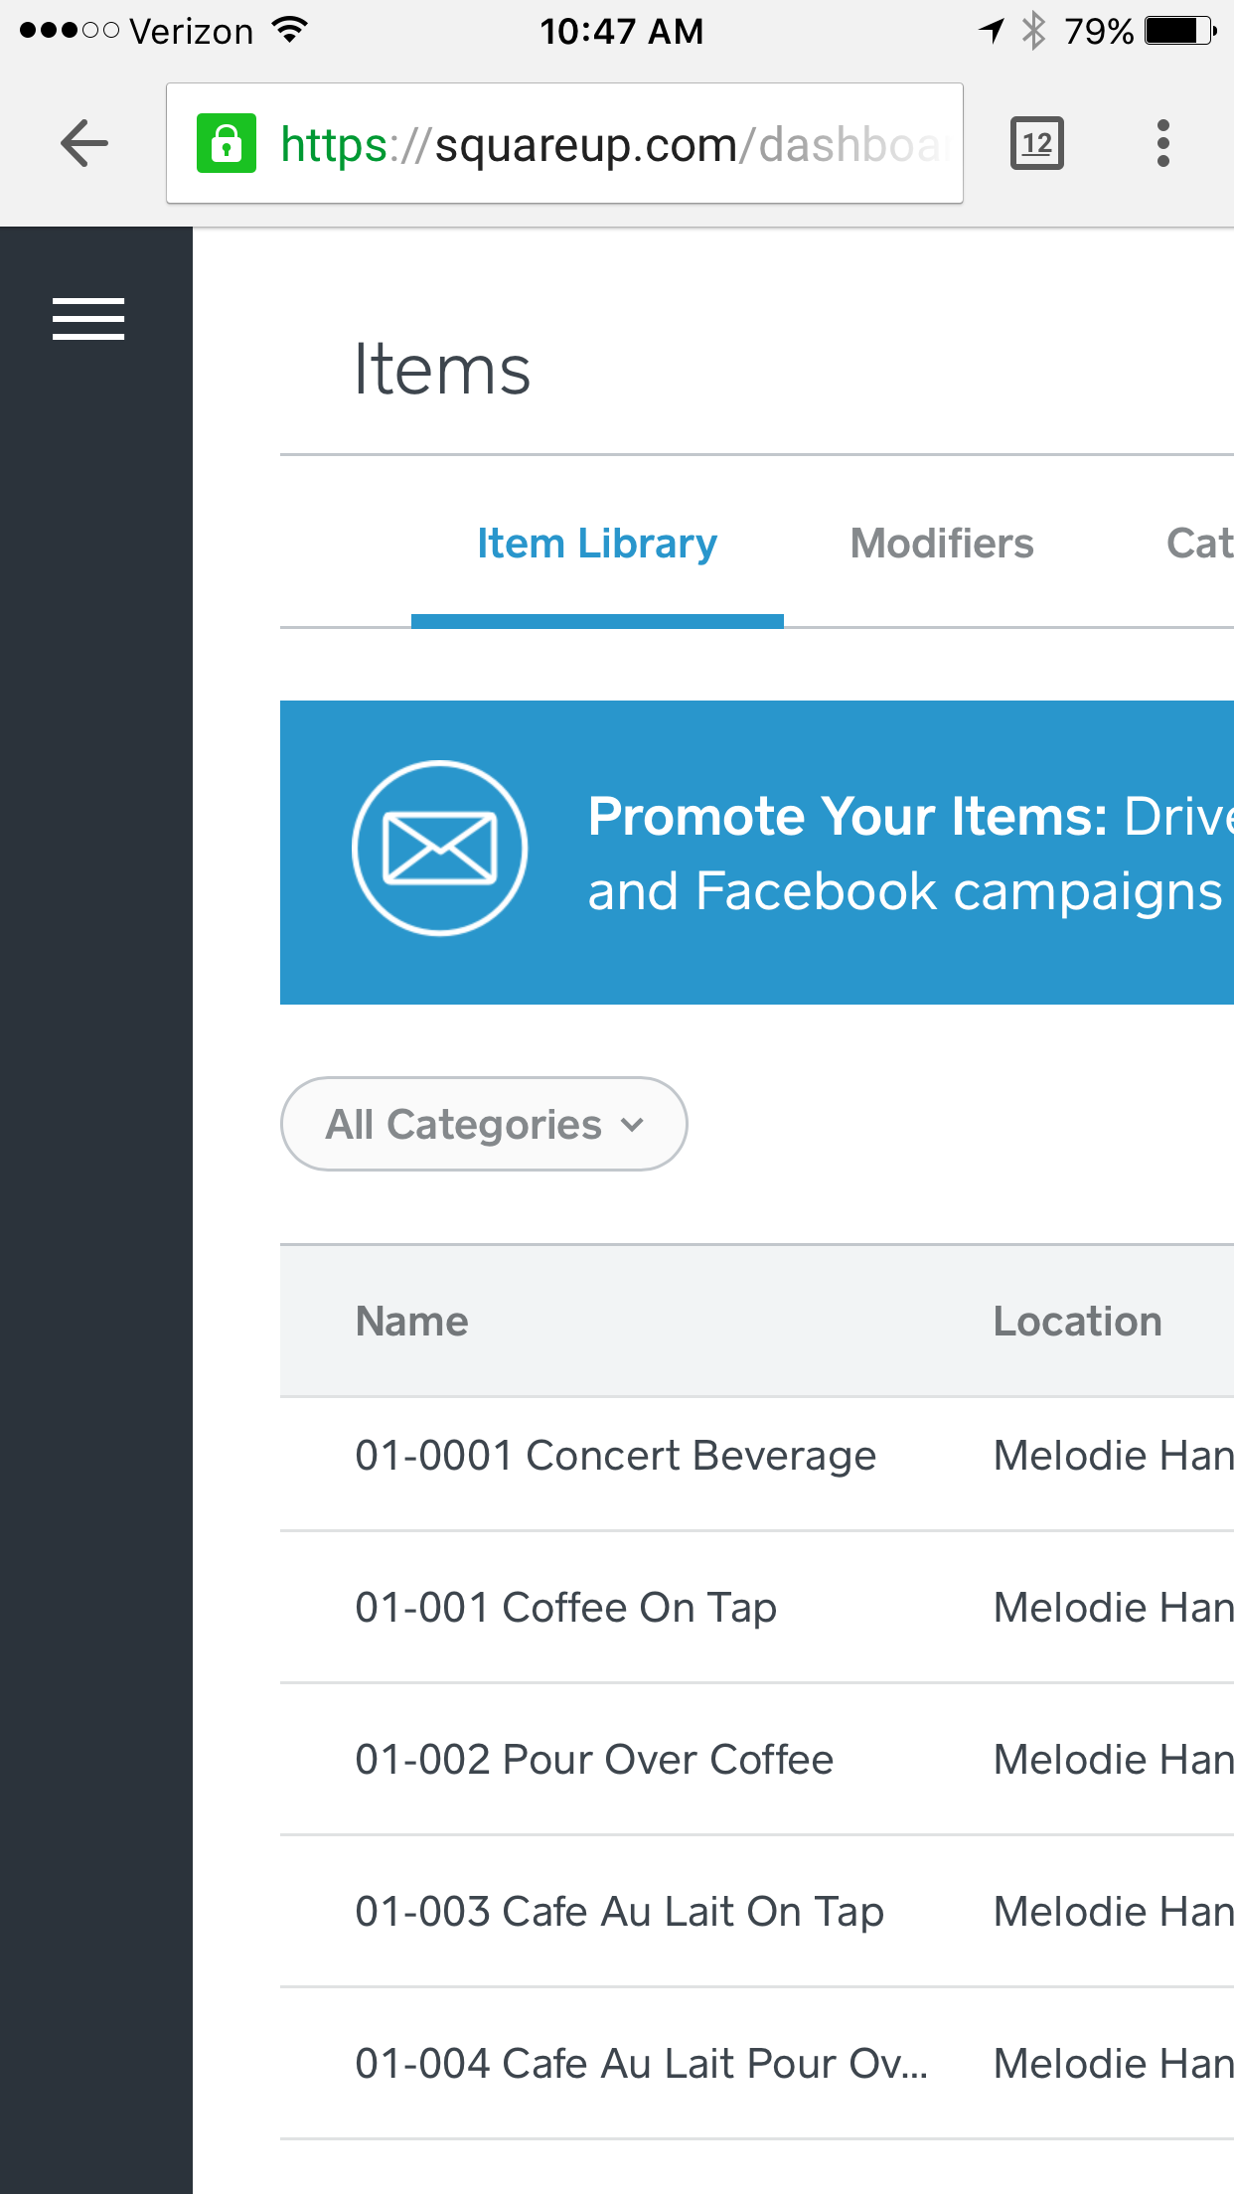Open the partially visible Categories tab
The width and height of the screenshot is (1234, 2194).
tap(1200, 544)
